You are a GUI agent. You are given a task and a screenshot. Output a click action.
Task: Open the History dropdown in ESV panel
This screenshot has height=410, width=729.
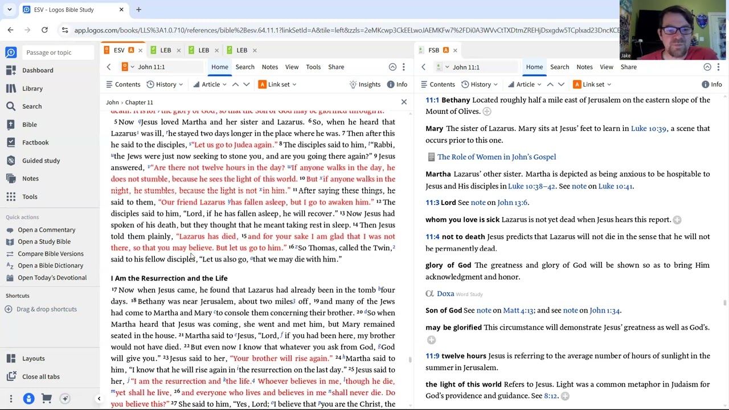165,84
